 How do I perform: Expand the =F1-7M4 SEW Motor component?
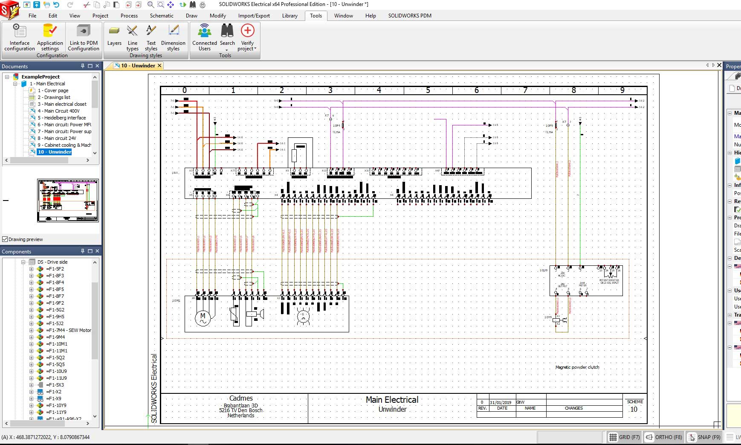pos(31,330)
